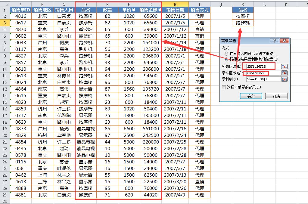
Task: Click header cell 销售日期
Action: pyautogui.click(x=175, y=10)
